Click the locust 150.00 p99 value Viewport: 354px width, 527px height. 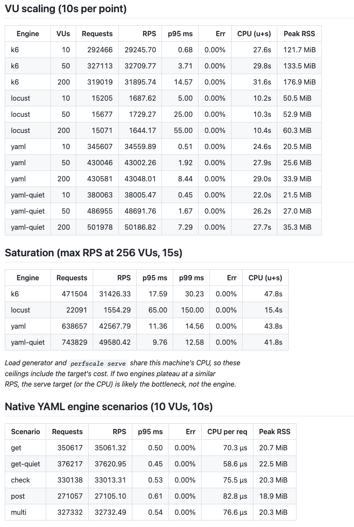pyautogui.click(x=192, y=310)
